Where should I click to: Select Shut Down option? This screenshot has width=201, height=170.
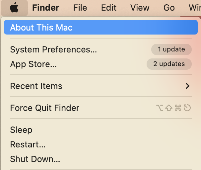35,159
